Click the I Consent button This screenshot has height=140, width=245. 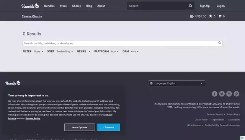pyautogui.click(x=109, y=127)
